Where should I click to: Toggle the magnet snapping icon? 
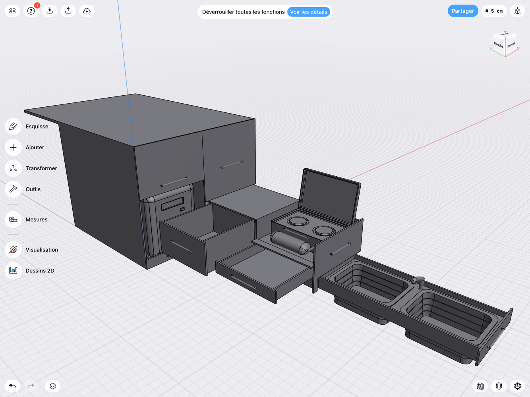point(499,386)
